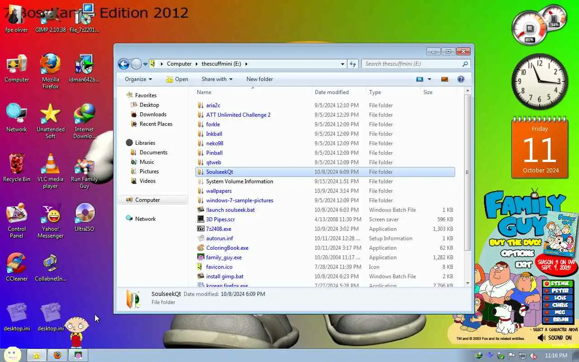Select CHRIS character in Family Guy gadget

point(558,305)
